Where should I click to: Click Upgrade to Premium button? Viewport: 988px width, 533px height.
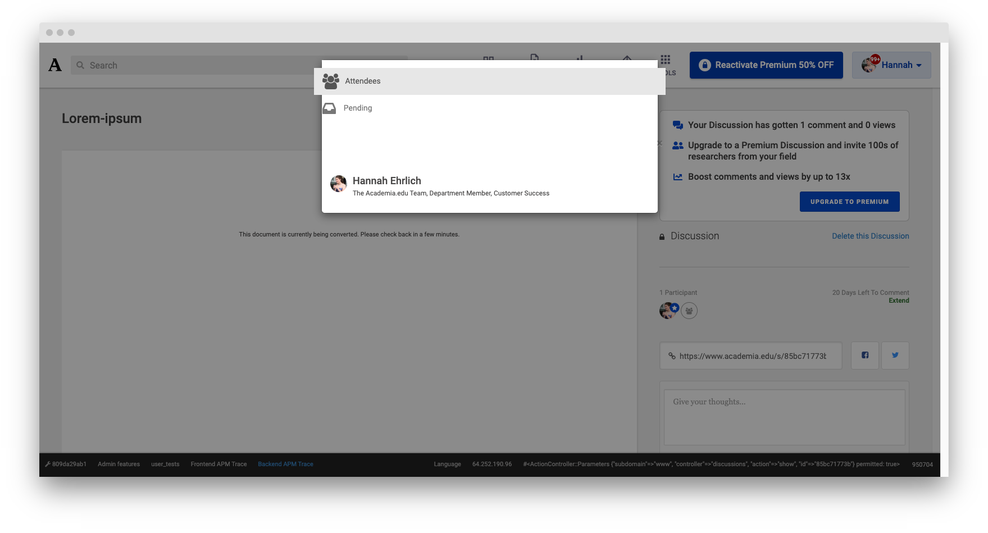click(849, 202)
